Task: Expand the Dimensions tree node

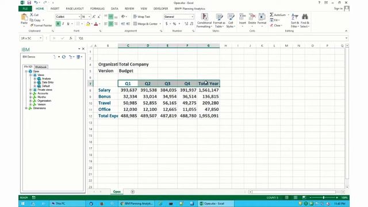Action: coord(26,108)
